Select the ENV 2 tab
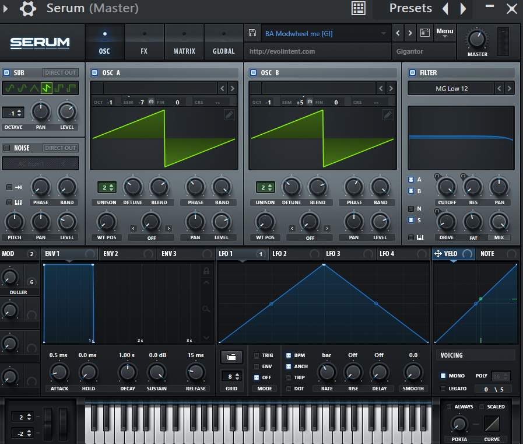Viewport: 523px width, 444px height. tap(128, 254)
